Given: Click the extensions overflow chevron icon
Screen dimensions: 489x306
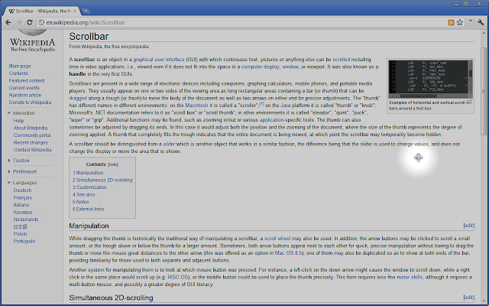Looking at the screenshot, I should coord(471,21).
